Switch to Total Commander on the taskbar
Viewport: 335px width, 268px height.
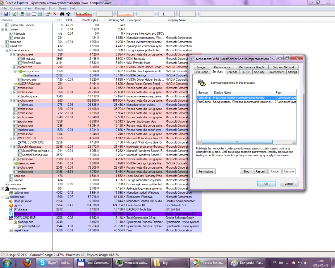click(x=94, y=263)
